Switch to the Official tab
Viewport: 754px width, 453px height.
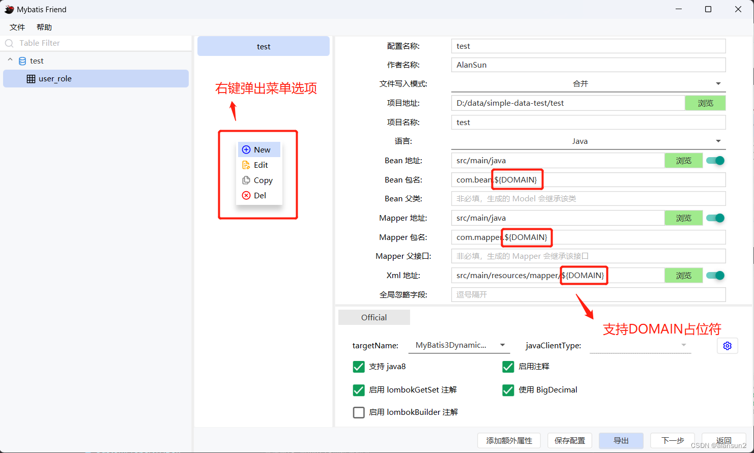click(374, 317)
